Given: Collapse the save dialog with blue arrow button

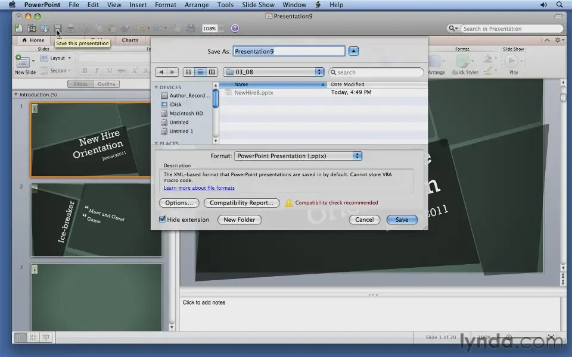Looking at the screenshot, I should tap(353, 51).
